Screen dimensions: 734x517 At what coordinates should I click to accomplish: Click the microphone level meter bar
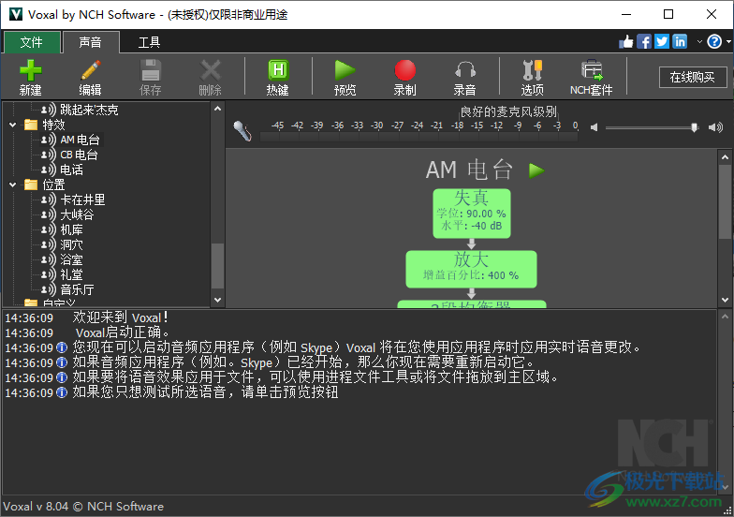tap(419, 137)
